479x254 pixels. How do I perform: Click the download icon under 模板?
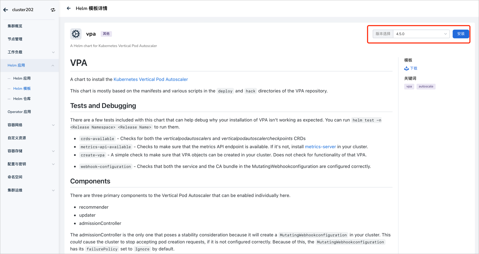406,68
